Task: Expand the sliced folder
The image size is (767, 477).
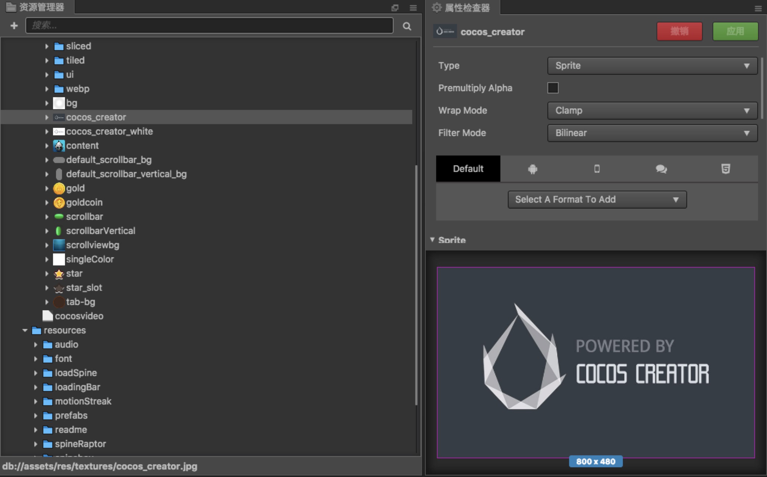Action: pyautogui.click(x=47, y=46)
